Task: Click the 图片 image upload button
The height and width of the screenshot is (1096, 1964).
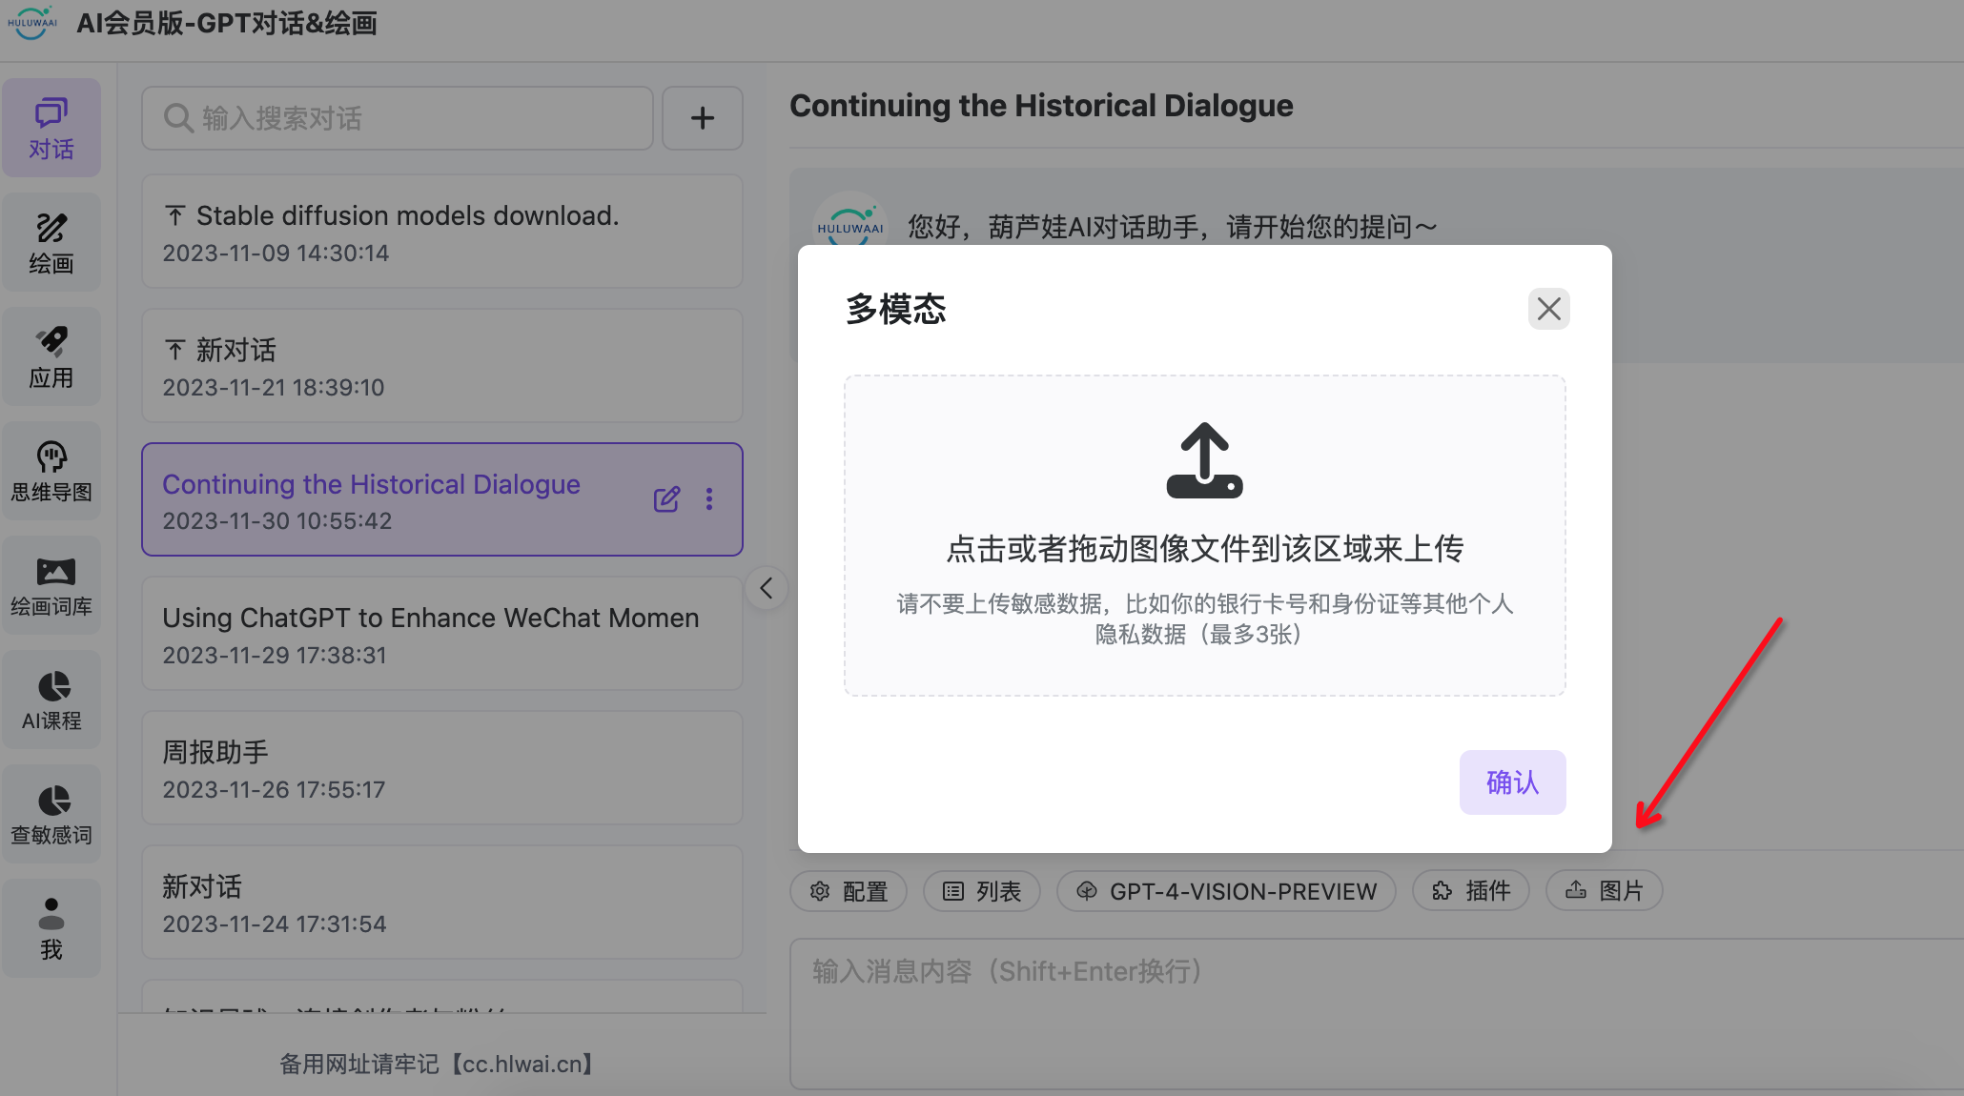Action: click(1605, 891)
